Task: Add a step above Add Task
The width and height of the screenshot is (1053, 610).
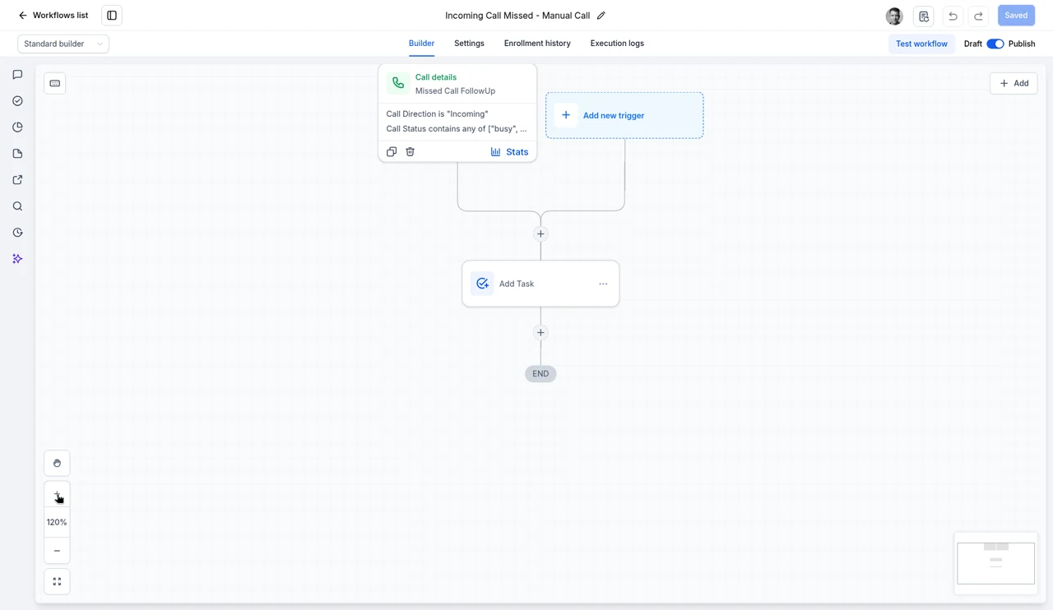Action: point(540,233)
